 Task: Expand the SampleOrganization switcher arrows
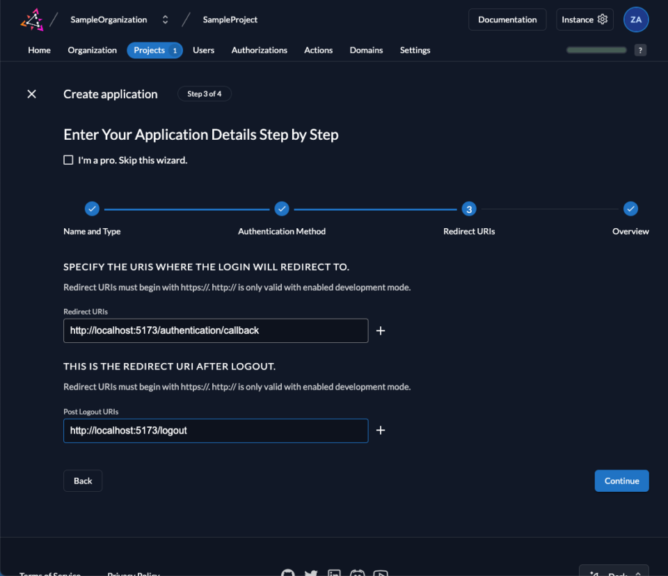pos(165,19)
